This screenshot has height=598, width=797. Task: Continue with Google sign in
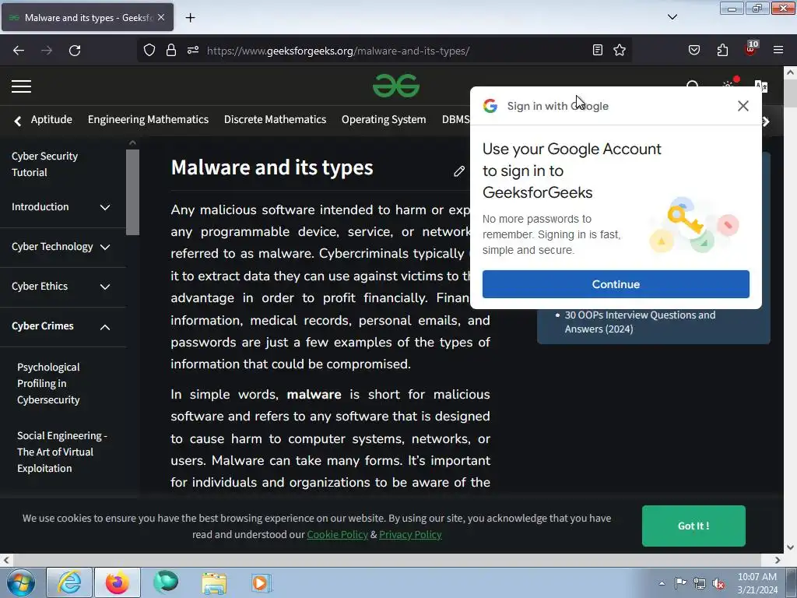point(616,284)
